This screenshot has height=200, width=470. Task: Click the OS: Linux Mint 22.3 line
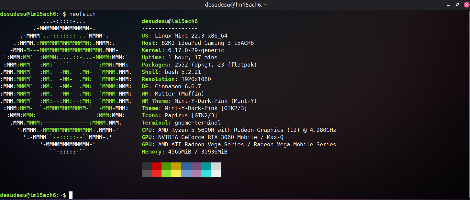tap(185, 36)
